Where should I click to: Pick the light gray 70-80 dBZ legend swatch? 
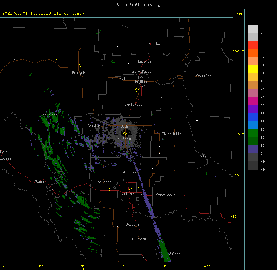[253, 29]
